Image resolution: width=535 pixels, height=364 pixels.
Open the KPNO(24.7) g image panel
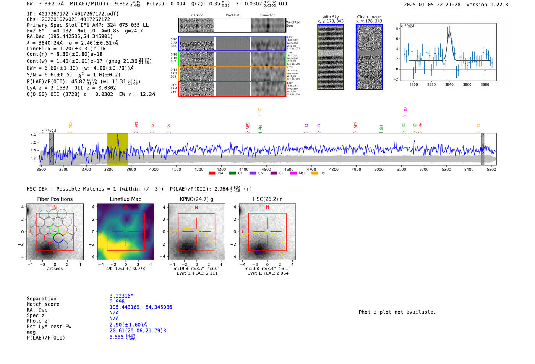196,232
